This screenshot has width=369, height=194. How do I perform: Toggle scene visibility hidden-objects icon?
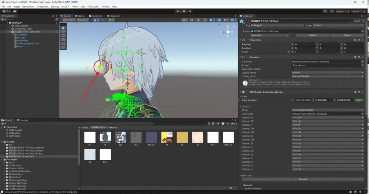point(219,20)
